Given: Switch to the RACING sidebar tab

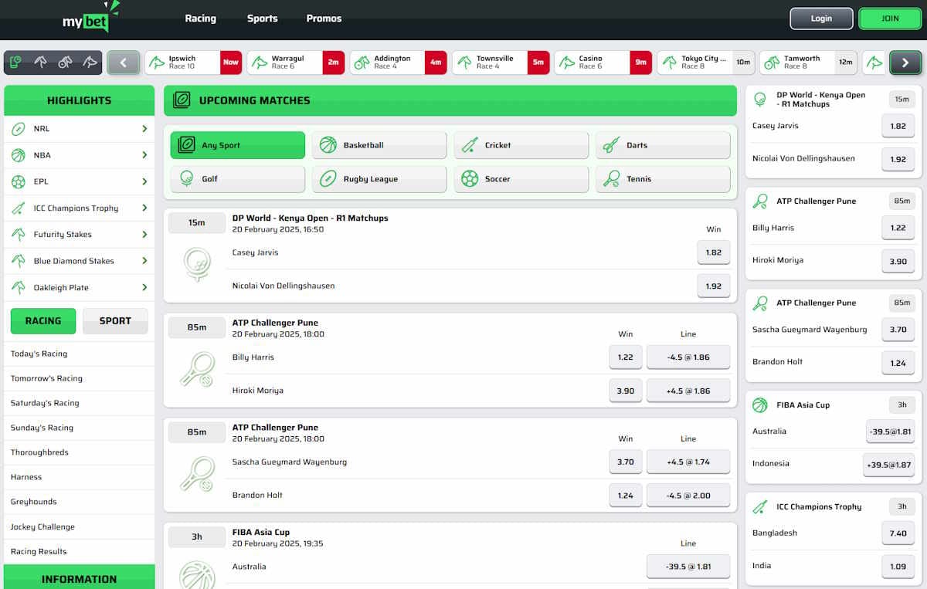Looking at the screenshot, I should tap(43, 321).
